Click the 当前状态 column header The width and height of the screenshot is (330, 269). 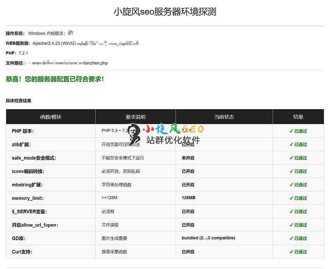tap(224, 117)
